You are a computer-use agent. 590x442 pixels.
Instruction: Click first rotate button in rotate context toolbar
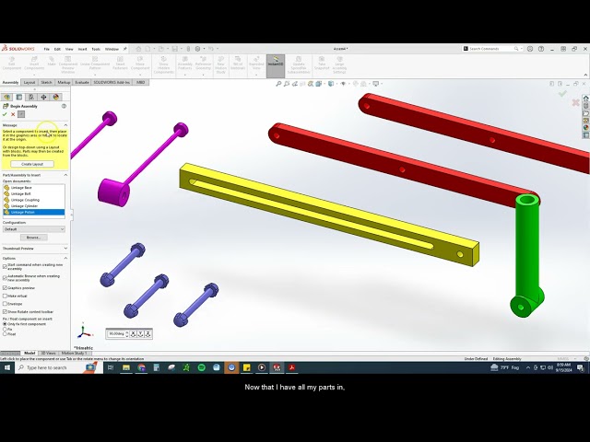133,333
